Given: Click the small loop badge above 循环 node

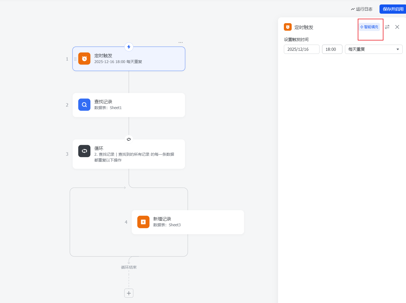Looking at the screenshot, I should (x=129, y=139).
